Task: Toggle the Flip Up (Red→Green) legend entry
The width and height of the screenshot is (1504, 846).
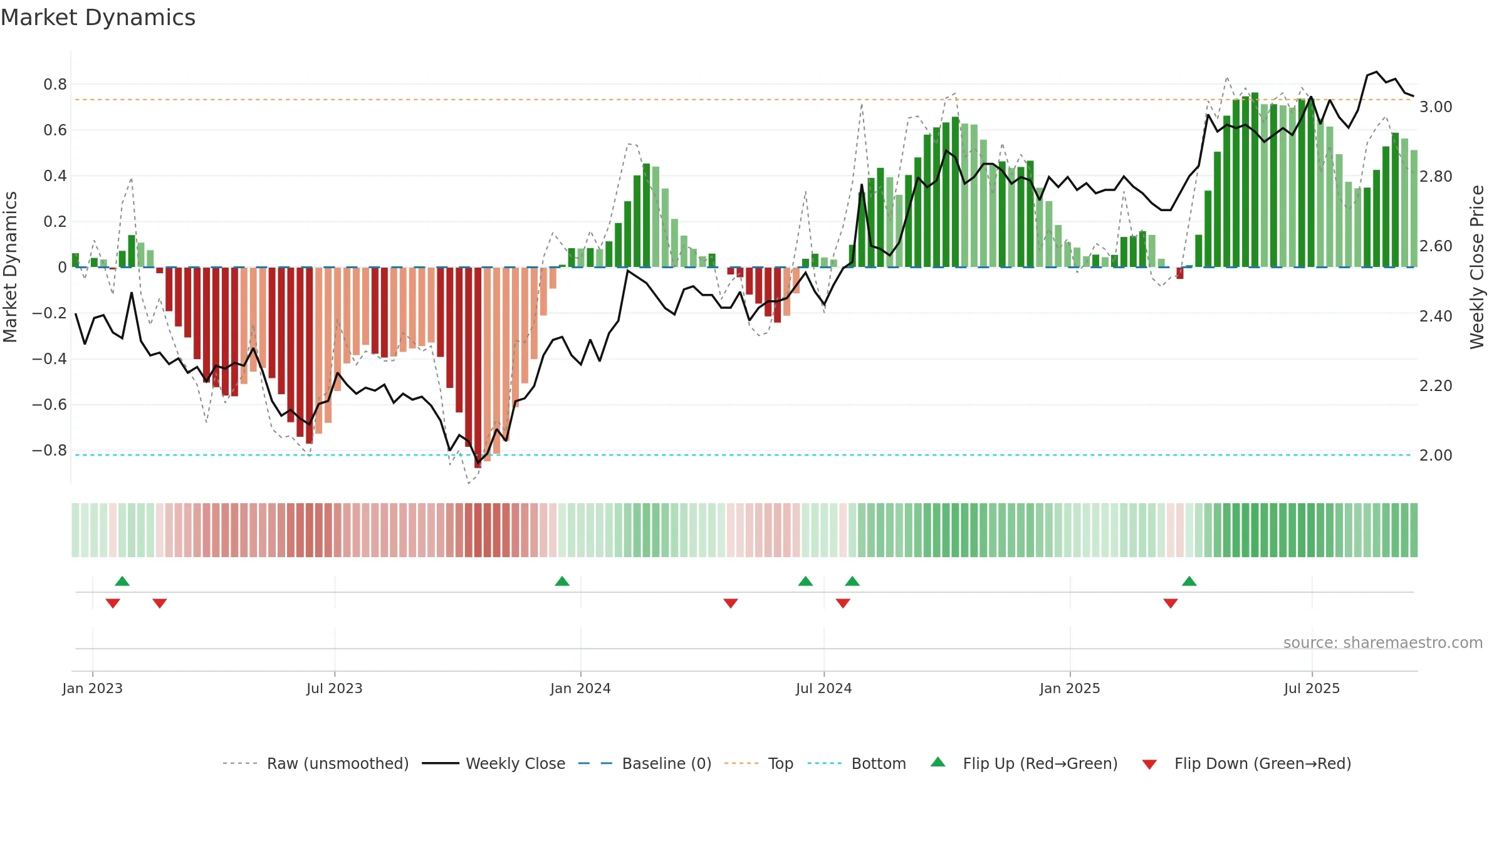Action: tap(1023, 763)
